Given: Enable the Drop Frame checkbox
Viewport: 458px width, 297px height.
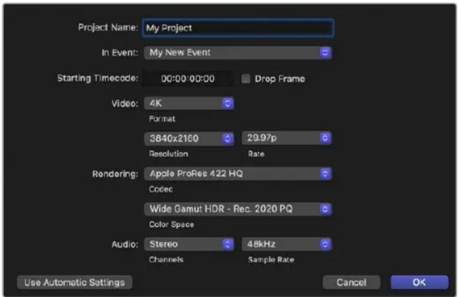Looking at the screenshot, I should [x=246, y=79].
